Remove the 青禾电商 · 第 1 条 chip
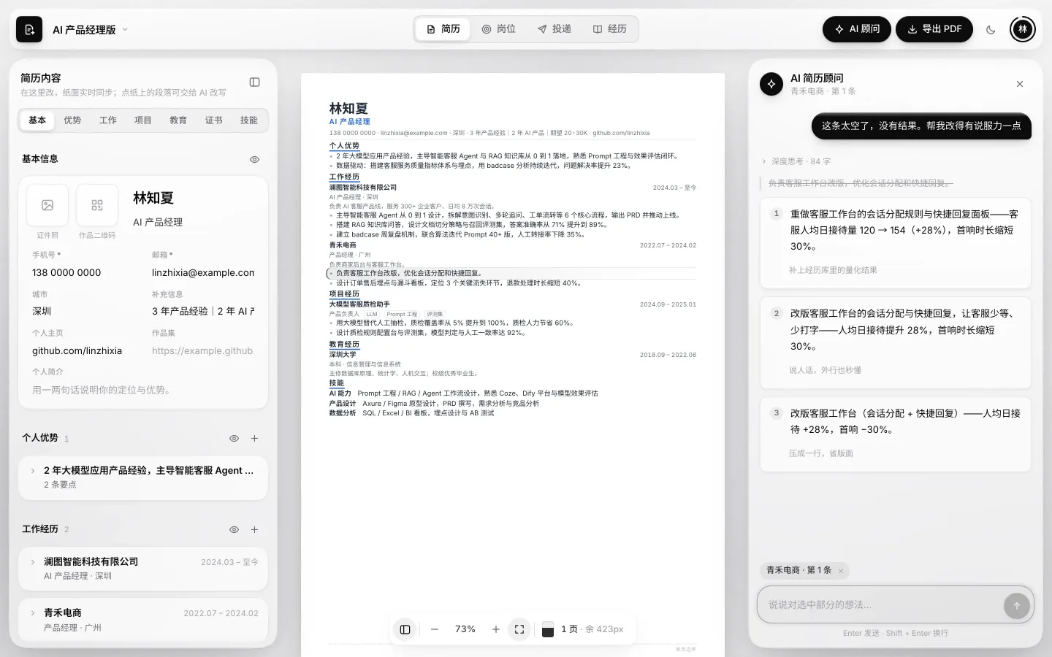This screenshot has height=657, width=1052. coord(841,571)
